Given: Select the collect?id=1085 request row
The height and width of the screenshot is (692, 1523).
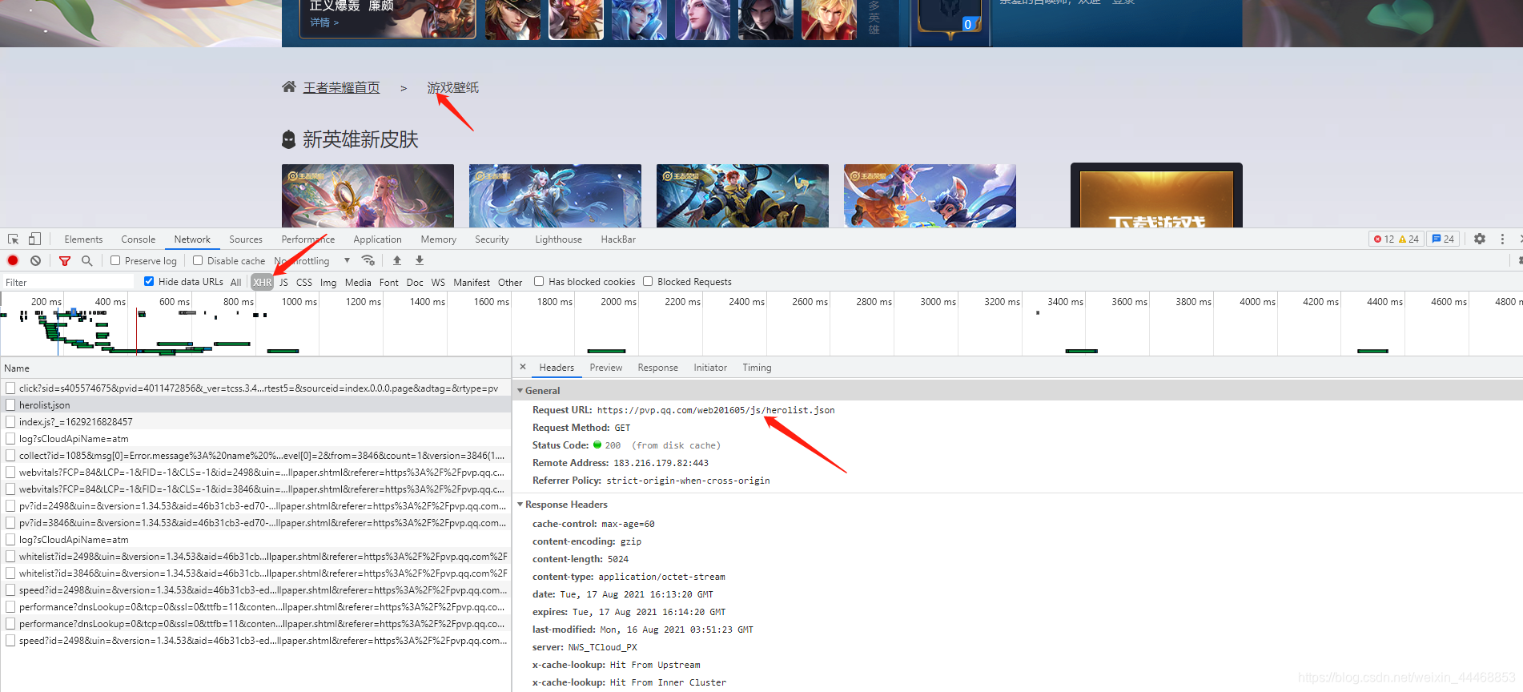Looking at the screenshot, I should point(255,456).
